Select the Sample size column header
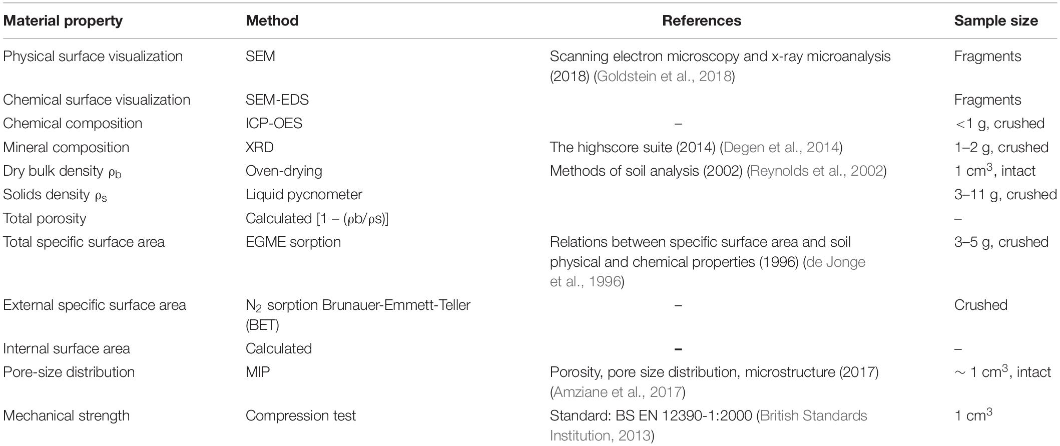The height and width of the screenshot is (446, 1060). (996, 21)
